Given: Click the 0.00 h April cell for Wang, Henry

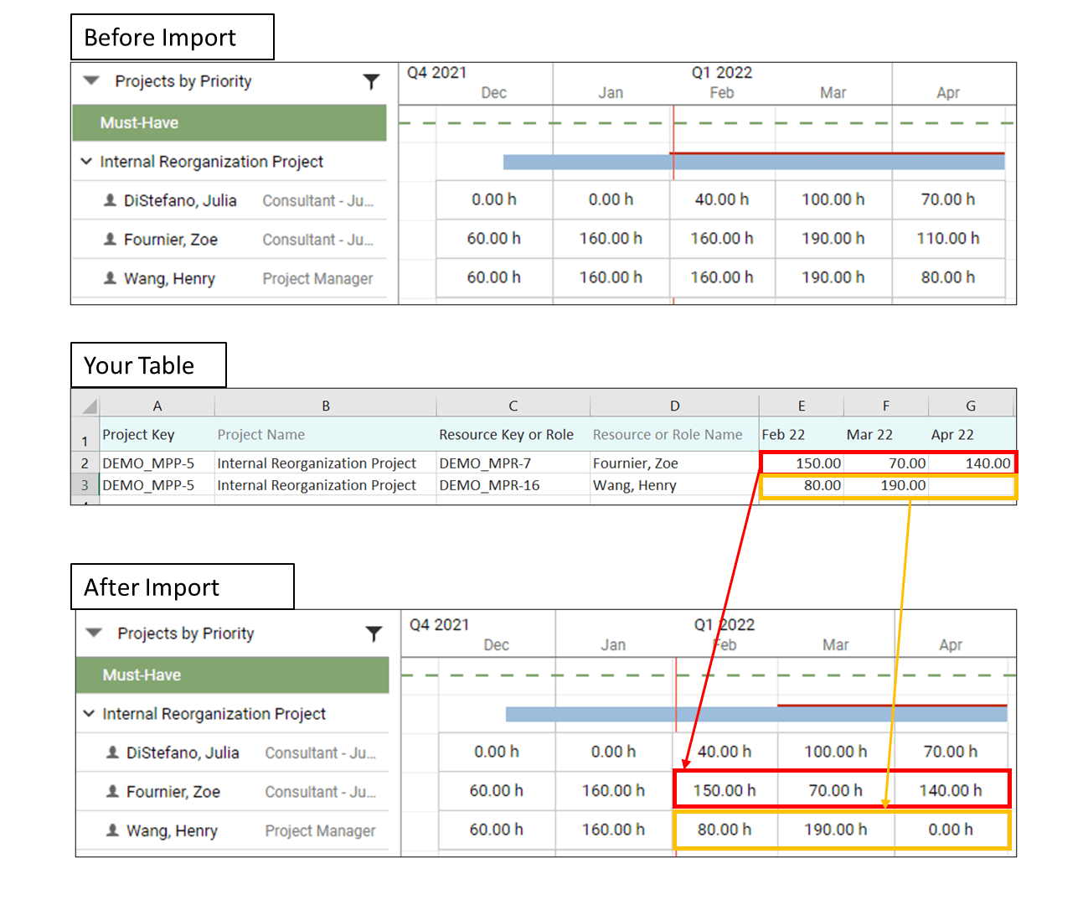Looking at the screenshot, I should pos(951,830).
